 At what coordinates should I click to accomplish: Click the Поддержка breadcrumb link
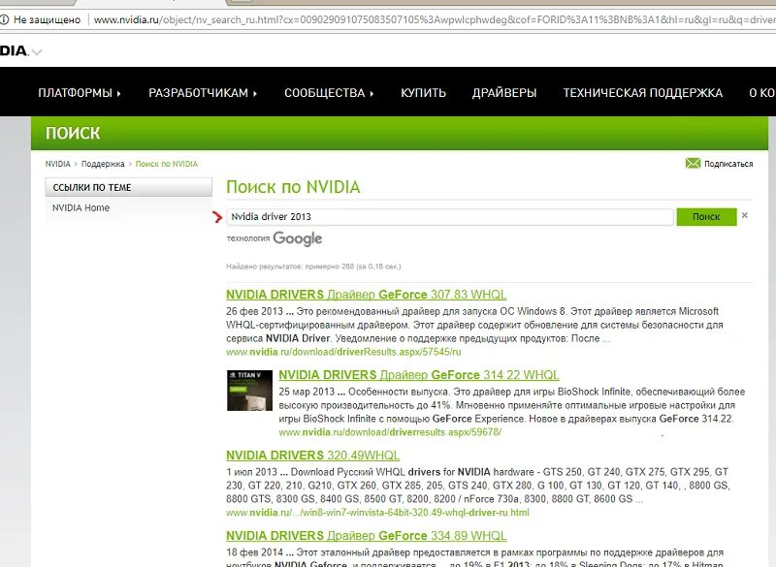[x=103, y=164]
